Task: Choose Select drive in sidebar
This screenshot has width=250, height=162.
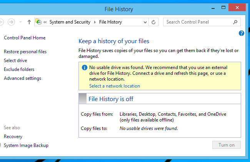Action: [x=15, y=61]
